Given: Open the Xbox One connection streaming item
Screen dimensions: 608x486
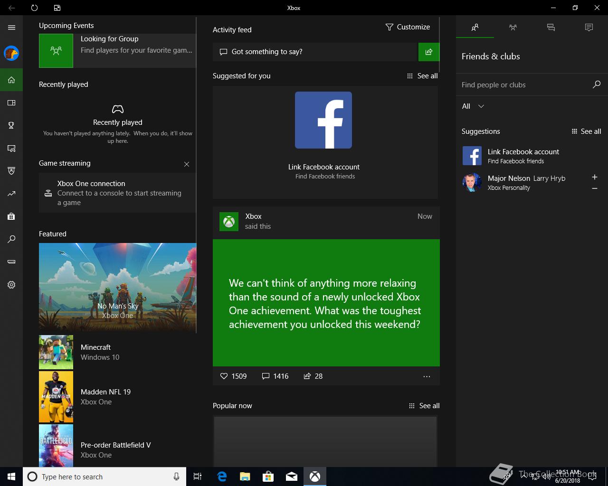Looking at the screenshot, I should 117,193.
